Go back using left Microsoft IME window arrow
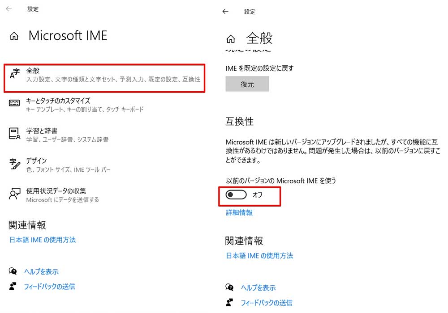The width and height of the screenshot is (448, 313). click(9, 9)
